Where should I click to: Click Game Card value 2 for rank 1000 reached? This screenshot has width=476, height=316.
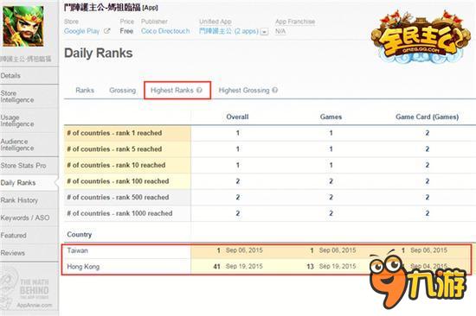pos(428,213)
